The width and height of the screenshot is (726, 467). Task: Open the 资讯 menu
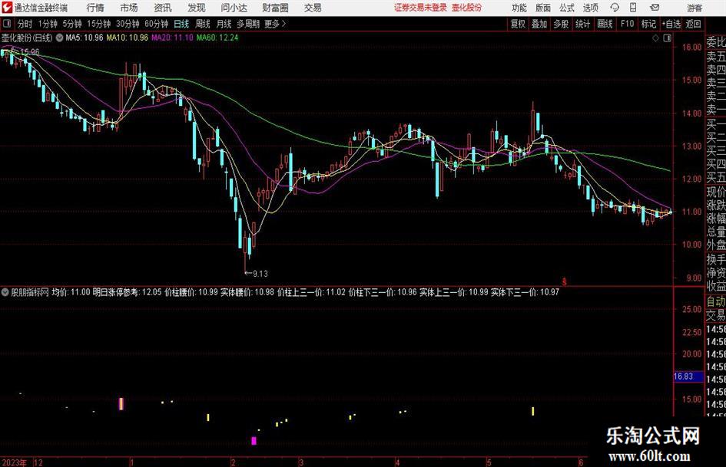163,8
